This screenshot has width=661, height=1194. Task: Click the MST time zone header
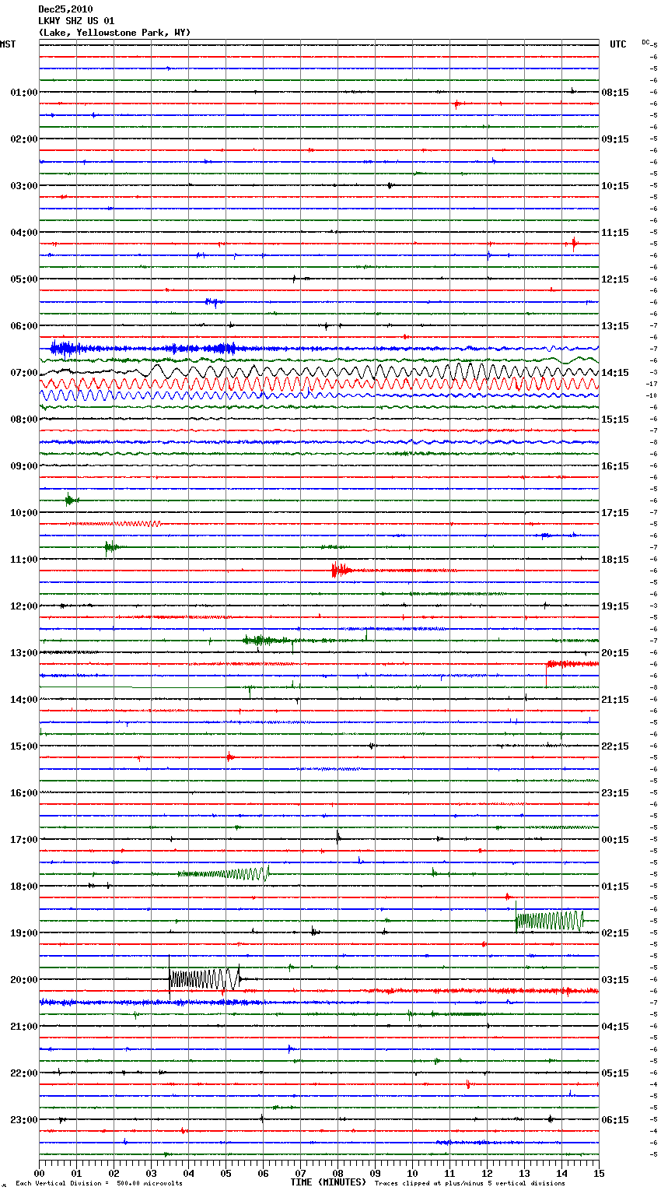click(x=8, y=44)
